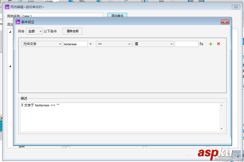244x162 pixels.
Task: Click the 添加条件 add condition button
Action: pos(117,16)
